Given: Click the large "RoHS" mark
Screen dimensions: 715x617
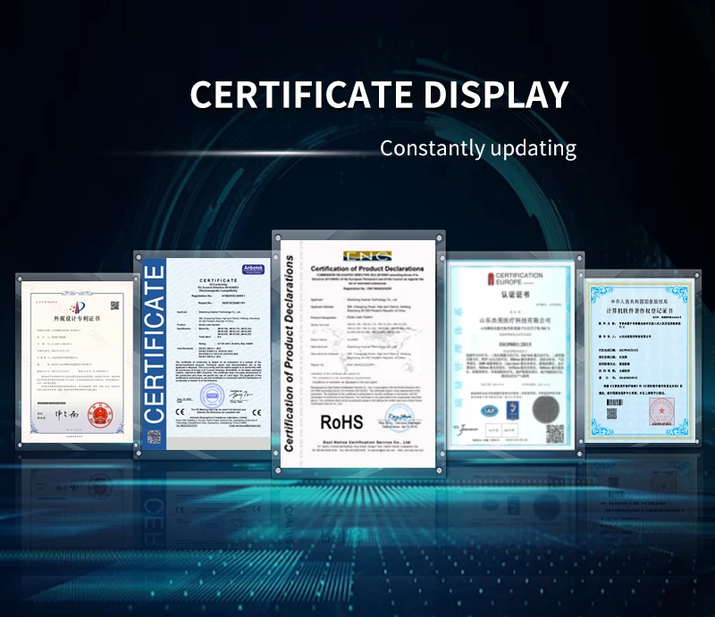Looking at the screenshot, I should click(x=341, y=422).
